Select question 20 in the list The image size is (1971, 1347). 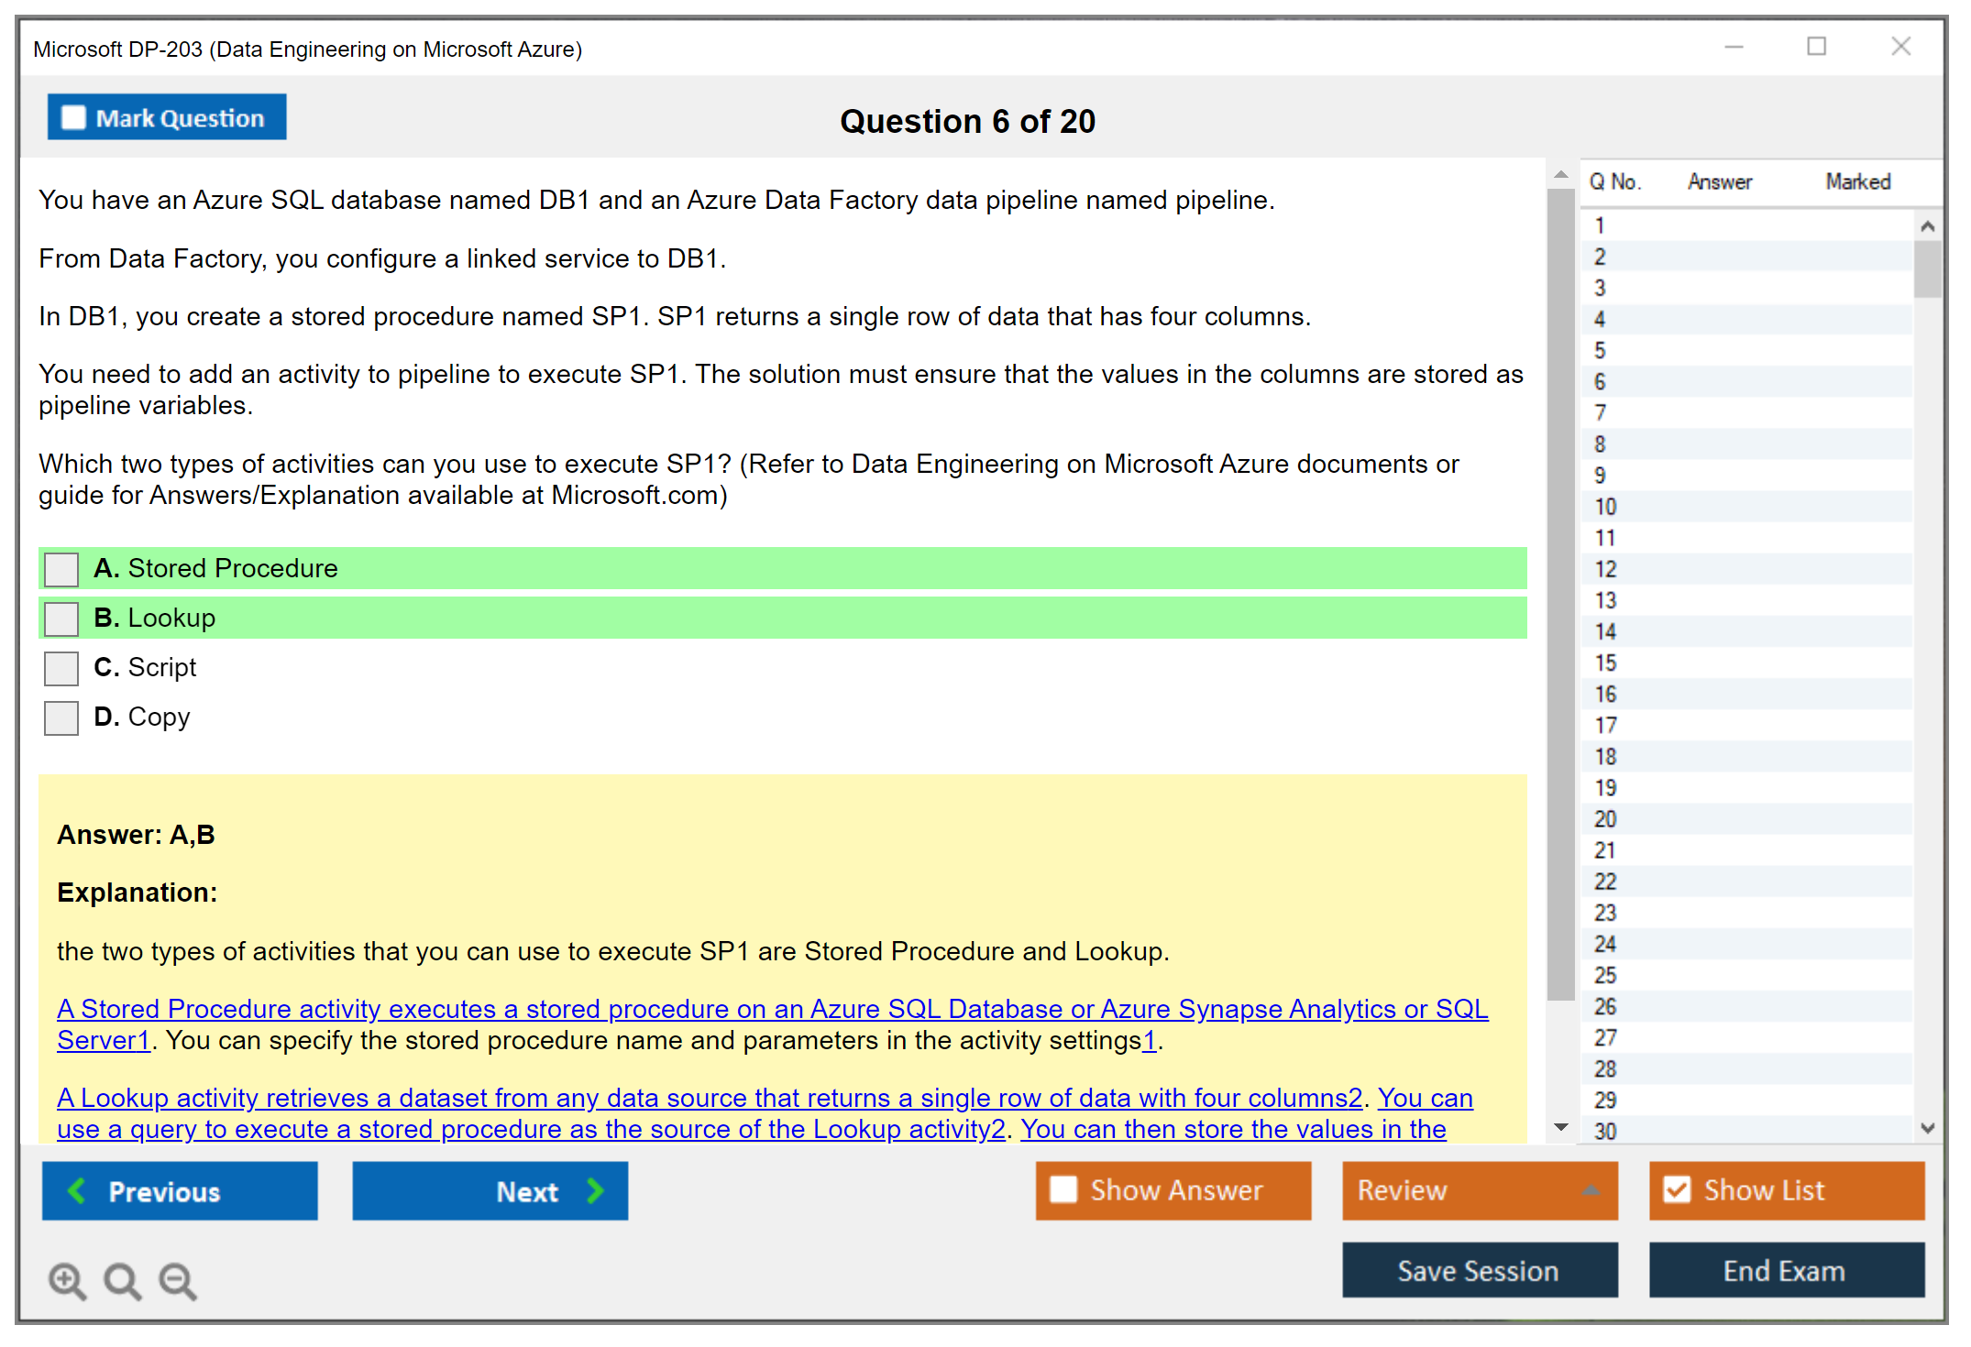click(x=1605, y=819)
